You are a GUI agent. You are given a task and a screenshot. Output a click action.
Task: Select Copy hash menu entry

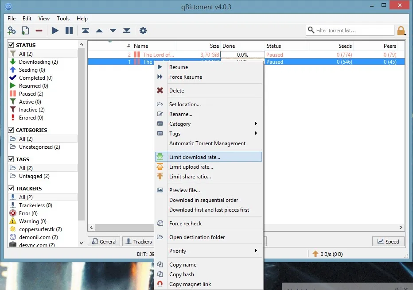(209, 274)
